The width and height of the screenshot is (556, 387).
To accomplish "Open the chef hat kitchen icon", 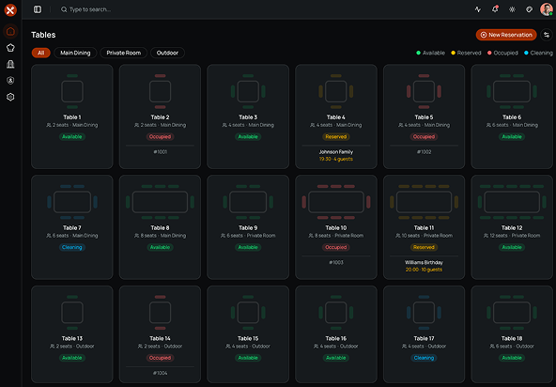I will 10,48.
